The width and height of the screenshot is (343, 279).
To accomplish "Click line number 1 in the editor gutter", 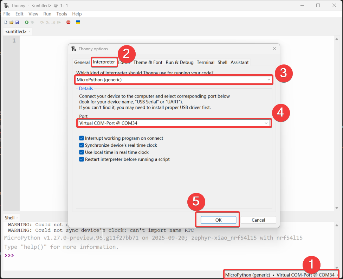I will [x=14, y=40].
